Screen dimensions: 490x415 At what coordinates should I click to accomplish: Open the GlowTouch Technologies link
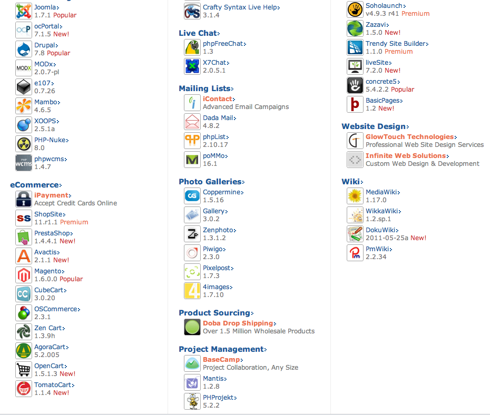pyautogui.click(x=411, y=137)
